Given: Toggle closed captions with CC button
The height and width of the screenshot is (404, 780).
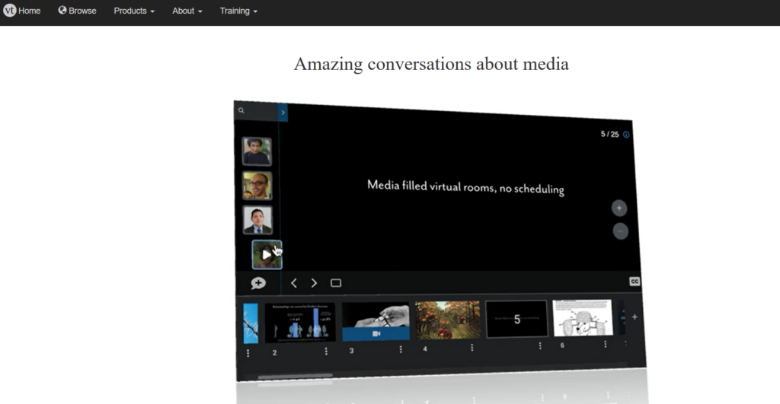Looking at the screenshot, I should [635, 282].
